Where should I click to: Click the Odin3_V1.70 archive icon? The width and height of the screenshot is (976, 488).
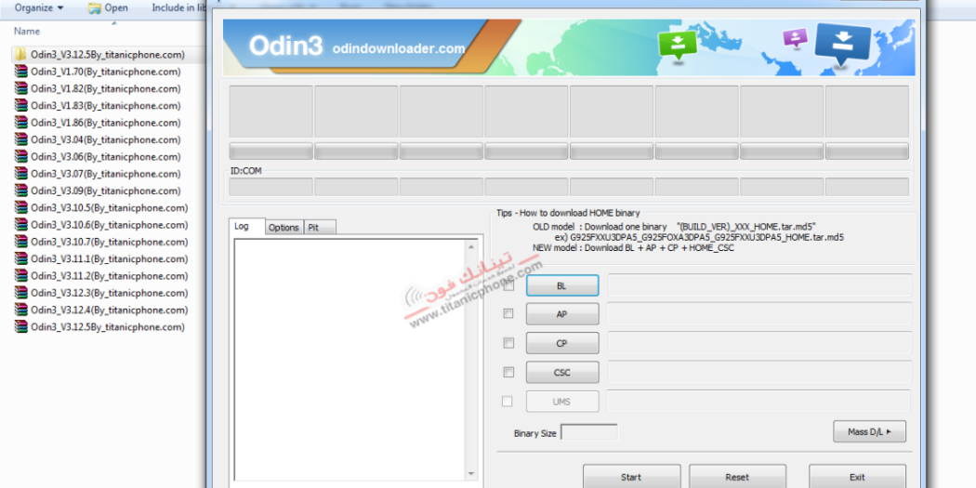click(21, 72)
